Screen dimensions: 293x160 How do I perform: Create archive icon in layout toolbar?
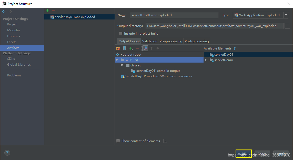coord(124,48)
